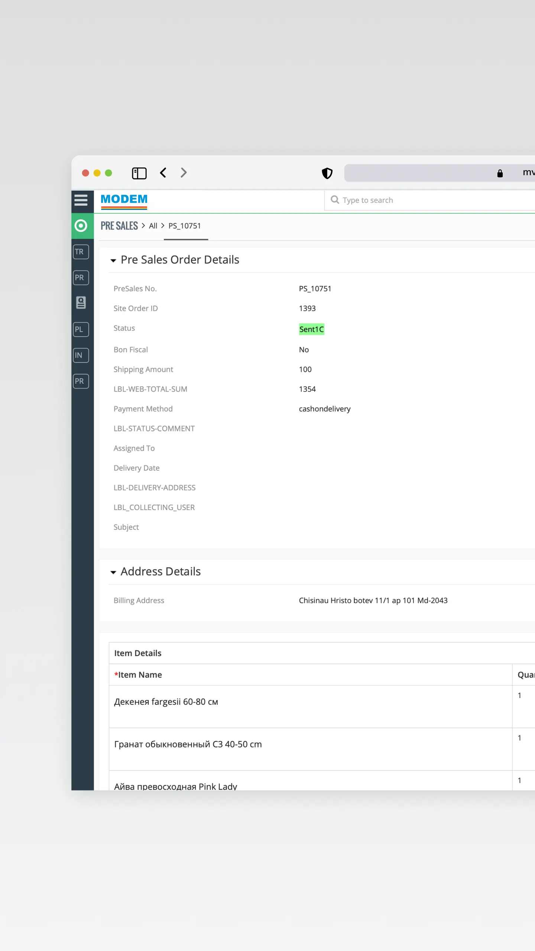This screenshot has width=535, height=951.
Task: Click the Bon Fiscal value No
Action: (x=304, y=350)
